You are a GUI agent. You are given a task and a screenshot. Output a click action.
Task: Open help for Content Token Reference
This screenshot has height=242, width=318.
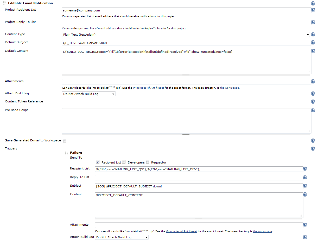pos(313,102)
